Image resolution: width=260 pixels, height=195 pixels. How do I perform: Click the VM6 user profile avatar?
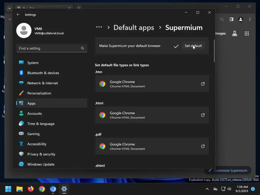click(24, 30)
